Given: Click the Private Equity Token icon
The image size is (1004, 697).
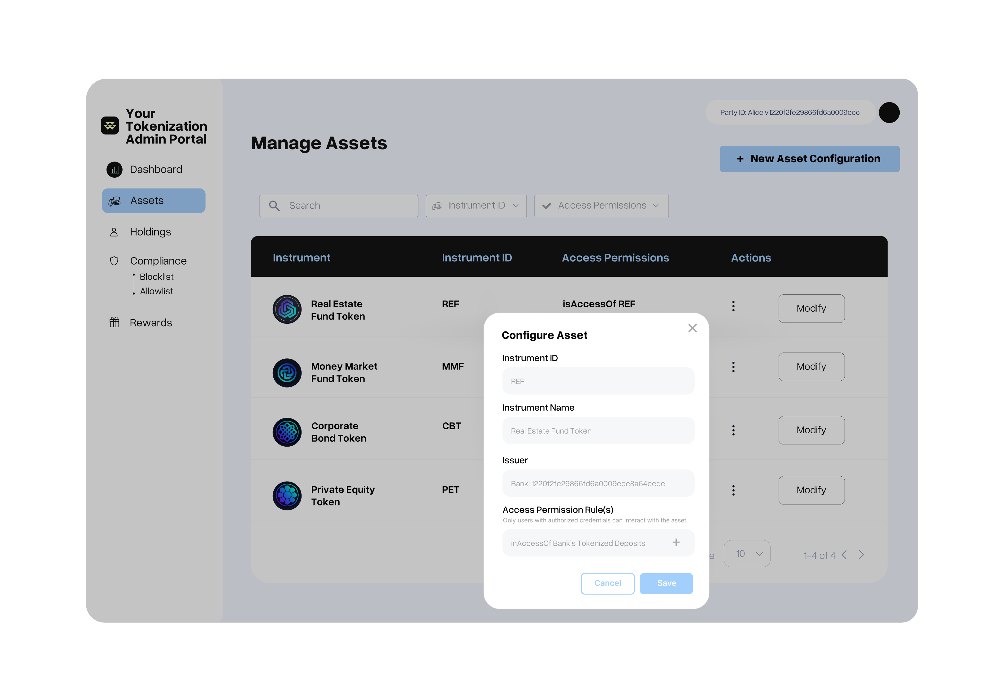Looking at the screenshot, I should pos(287,496).
